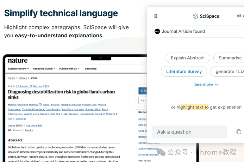Screen dimensions: 244x162
Task: Click the nature logo
Action: pos(18,60)
